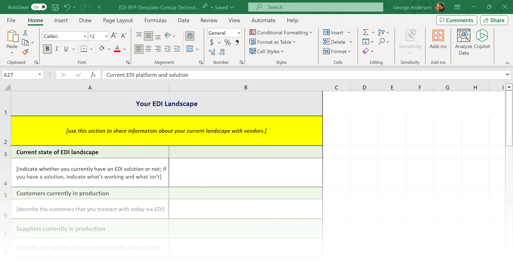The height and width of the screenshot is (275, 513).
Task: Expand the General number format dropdown
Action: [239, 33]
